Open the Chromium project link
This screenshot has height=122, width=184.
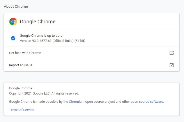[77, 101]
